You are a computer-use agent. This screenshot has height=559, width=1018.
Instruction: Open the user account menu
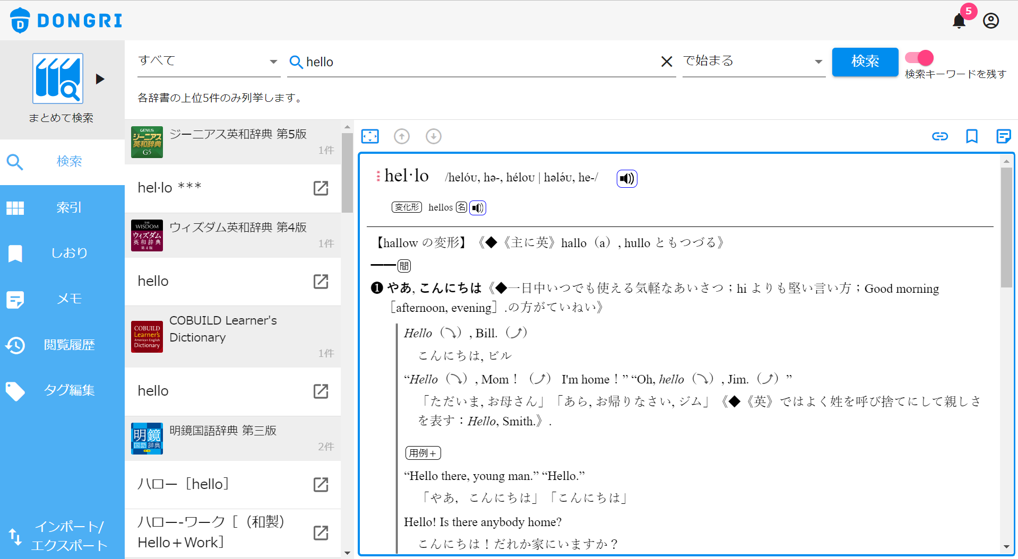point(991,21)
